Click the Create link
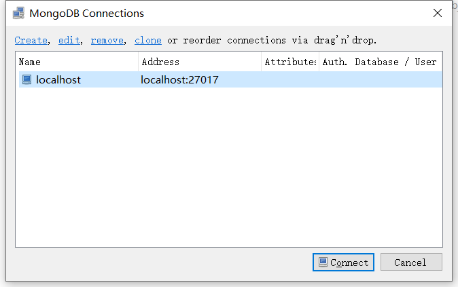The image size is (458, 287). point(31,40)
